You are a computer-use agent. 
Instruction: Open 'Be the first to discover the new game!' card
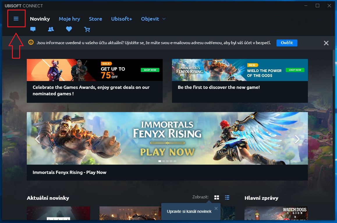point(240,81)
